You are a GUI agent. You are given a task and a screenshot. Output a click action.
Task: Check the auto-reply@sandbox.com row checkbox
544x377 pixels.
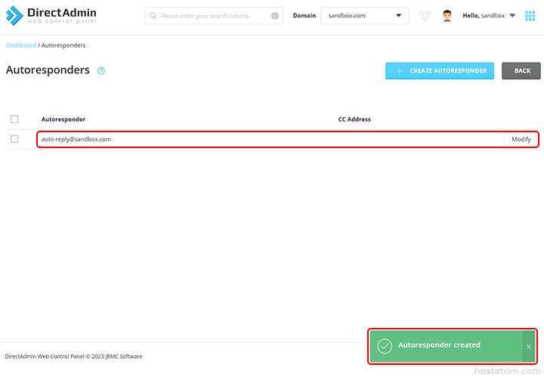pyautogui.click(x=14, y=139)
